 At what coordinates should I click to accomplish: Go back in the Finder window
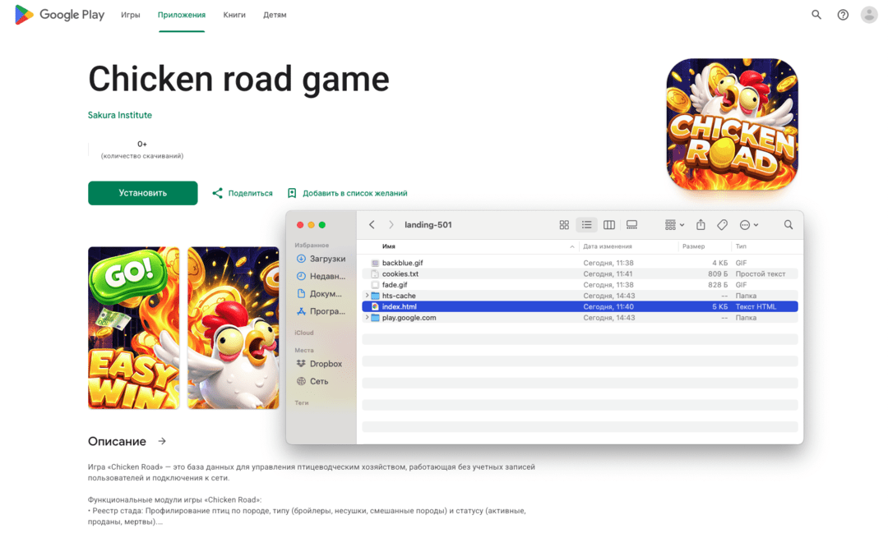click(372, 225)
